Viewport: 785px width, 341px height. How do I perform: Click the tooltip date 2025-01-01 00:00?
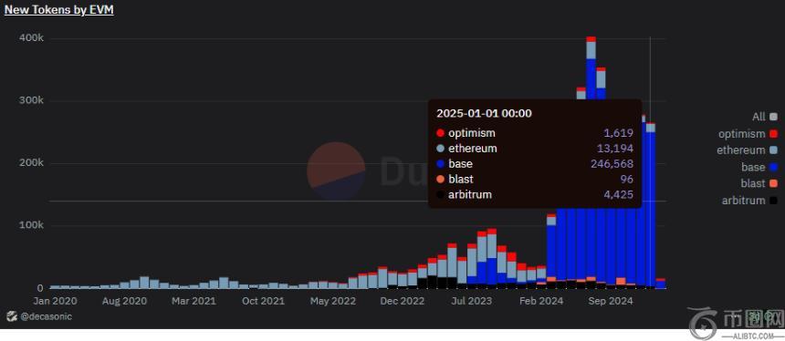484,113
